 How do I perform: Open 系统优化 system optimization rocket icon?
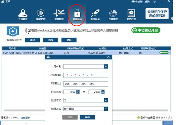click(95, 15)
